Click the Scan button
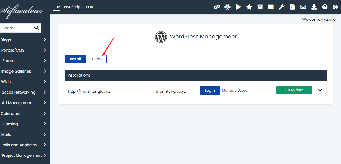341x164 pixels. coord(97,59)
